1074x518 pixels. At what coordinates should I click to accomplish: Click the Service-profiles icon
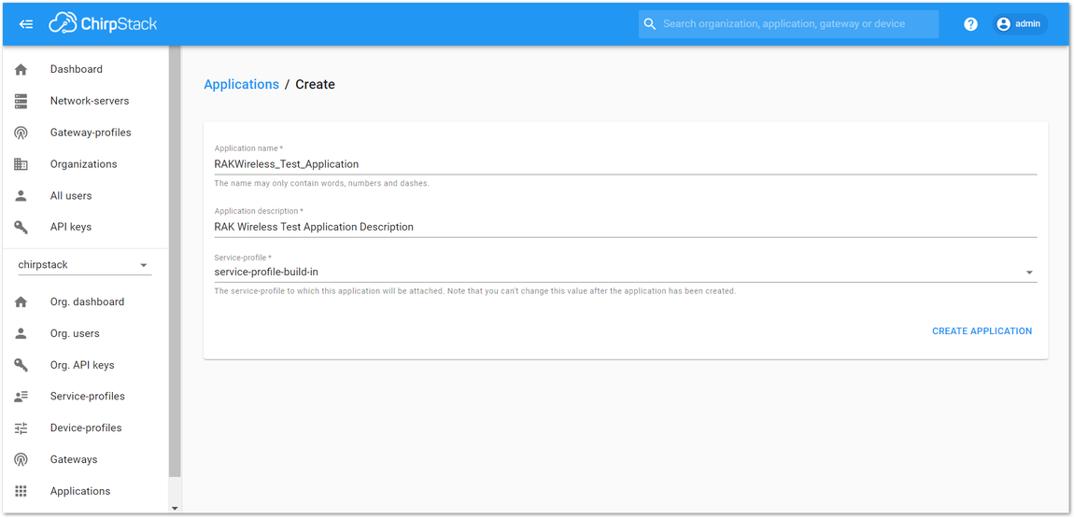(21, 396)
